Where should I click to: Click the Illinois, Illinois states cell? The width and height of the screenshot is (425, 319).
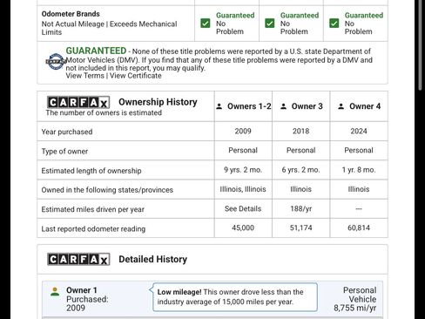(243, 189)
